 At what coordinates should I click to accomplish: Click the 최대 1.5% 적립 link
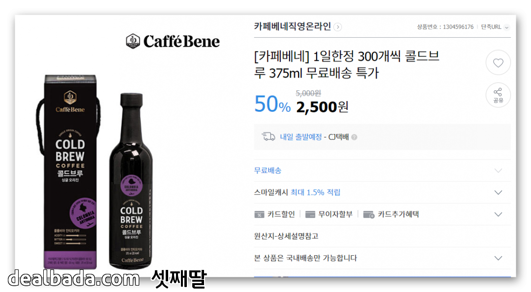click(315, 192)
